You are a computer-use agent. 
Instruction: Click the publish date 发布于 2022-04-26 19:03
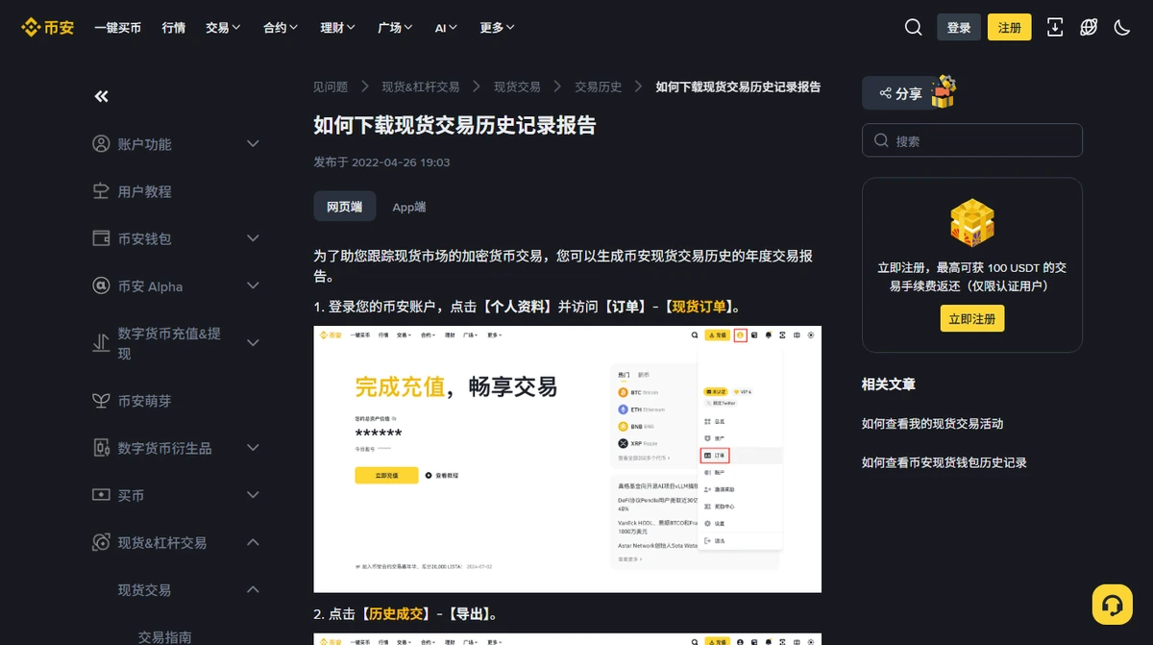(381, 162)
